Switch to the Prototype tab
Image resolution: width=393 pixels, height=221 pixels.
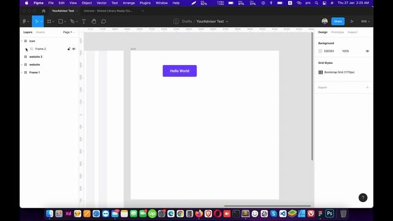[337, 33]
